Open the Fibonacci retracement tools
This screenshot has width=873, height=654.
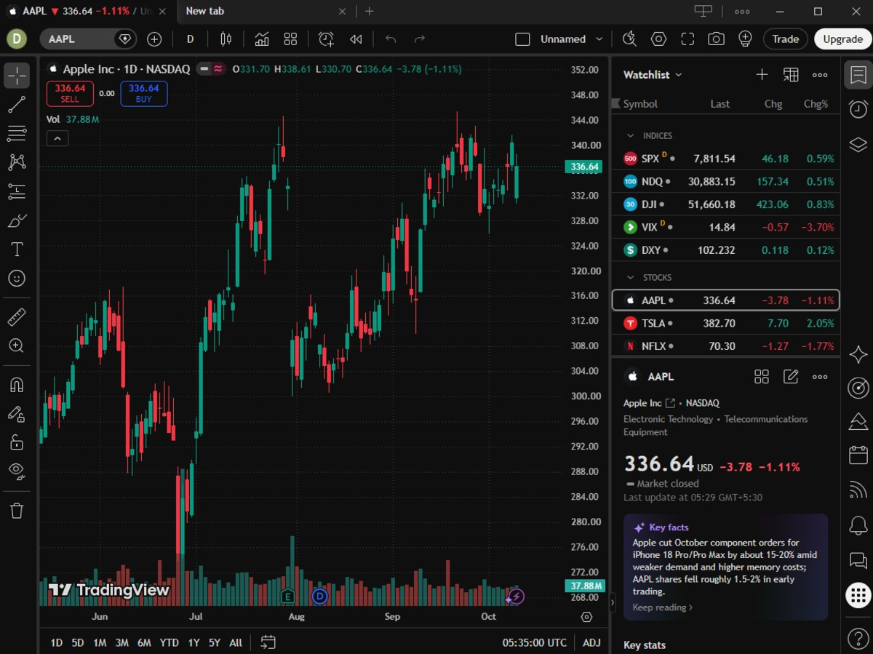click(17, 133)
